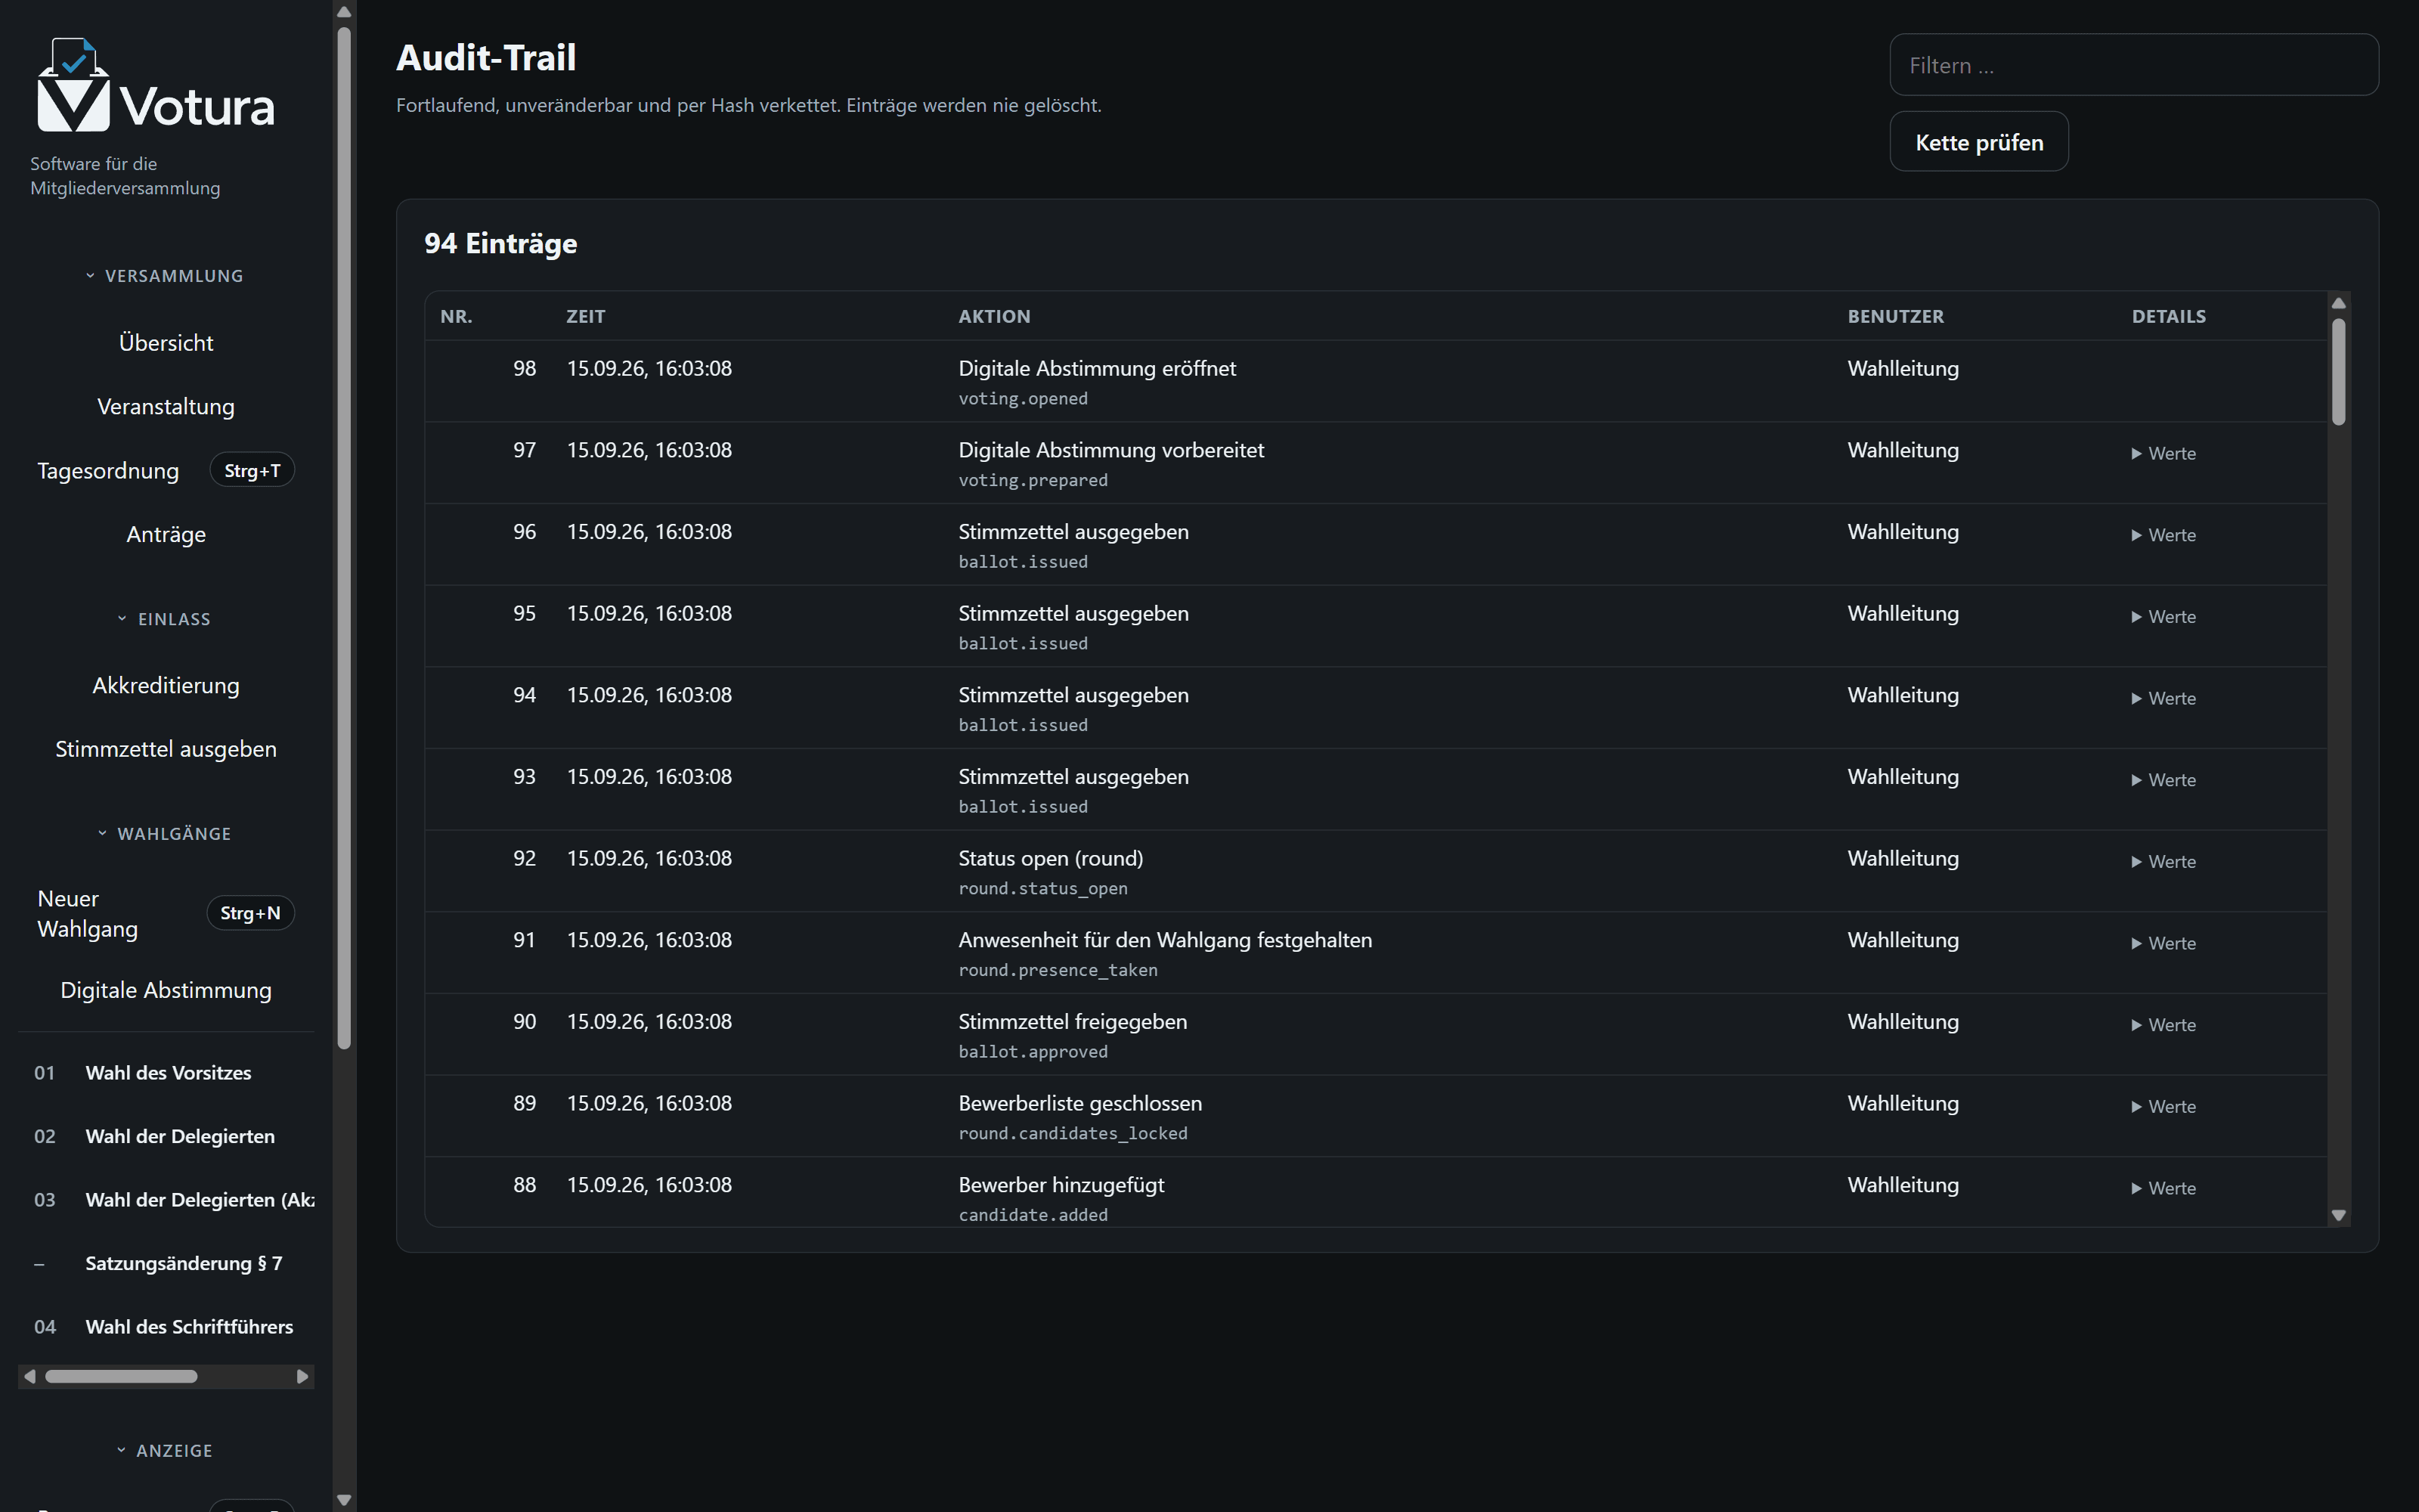Expand Werte details for entry 96

(x=2163, y=536)
